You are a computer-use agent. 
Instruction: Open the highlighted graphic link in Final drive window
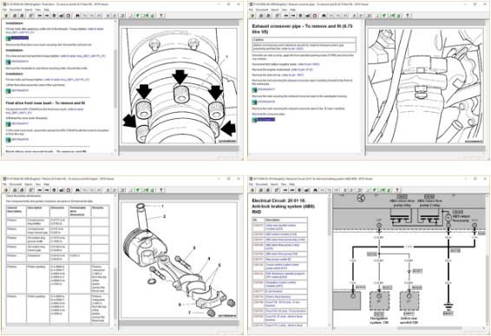point(20,38)
